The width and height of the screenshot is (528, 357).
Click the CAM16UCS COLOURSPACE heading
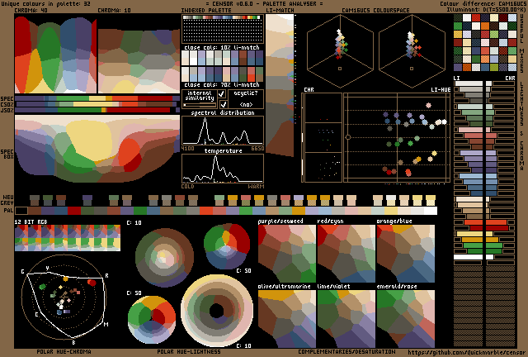tap(375, 10)
